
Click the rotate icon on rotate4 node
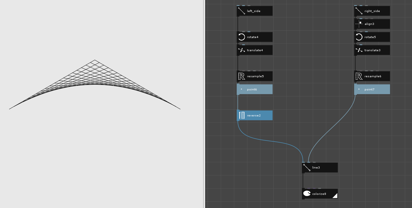[242, 37]
